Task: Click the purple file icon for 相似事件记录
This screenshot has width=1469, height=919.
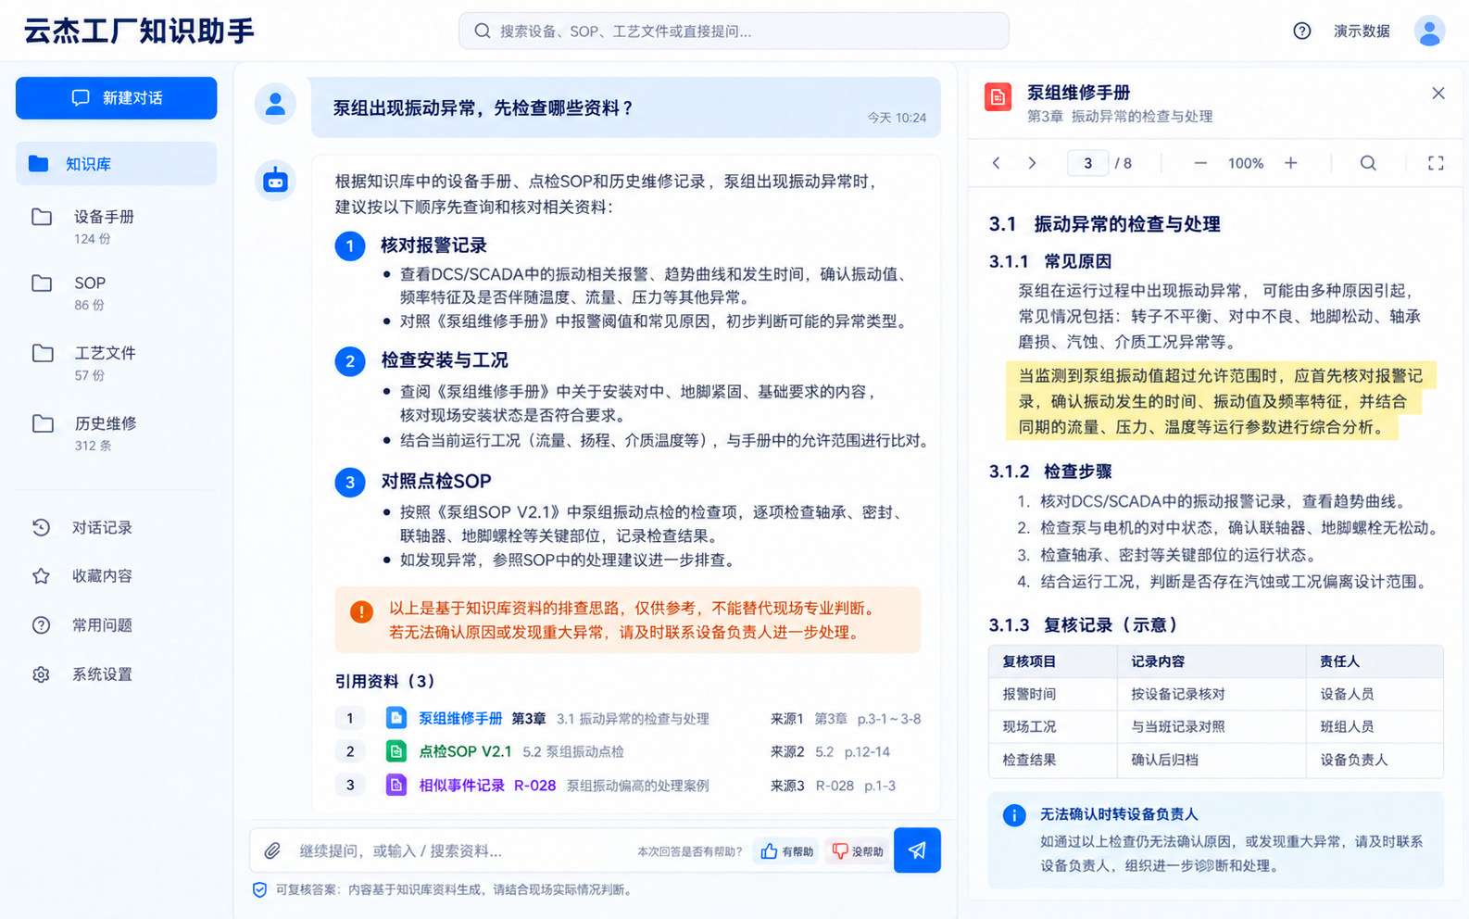Action: click(x=396, y=785)
